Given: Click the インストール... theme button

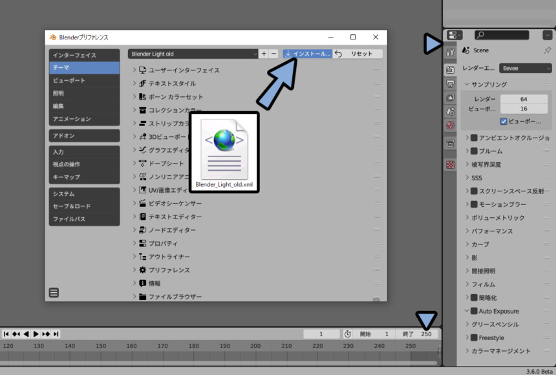Looking at the screenshot, I should point(308,54).
